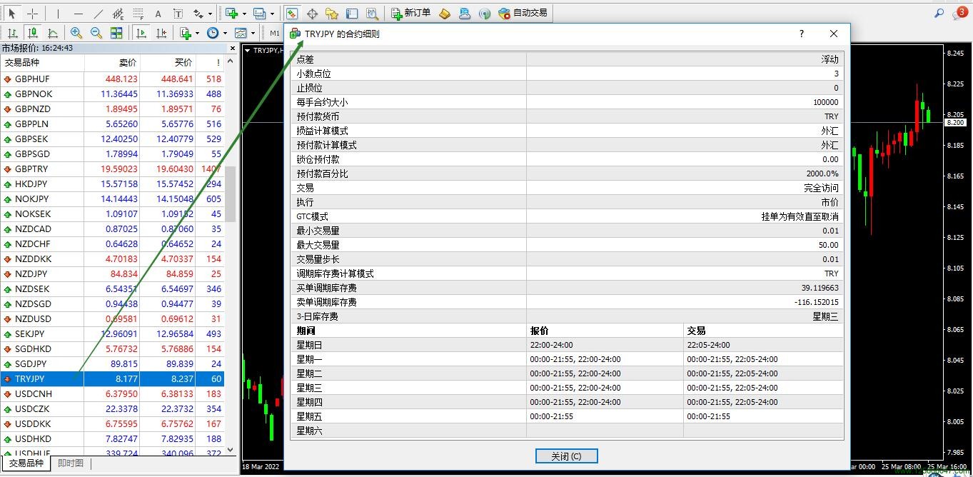
Task: Click the zoom out icon
Action: 96,33
